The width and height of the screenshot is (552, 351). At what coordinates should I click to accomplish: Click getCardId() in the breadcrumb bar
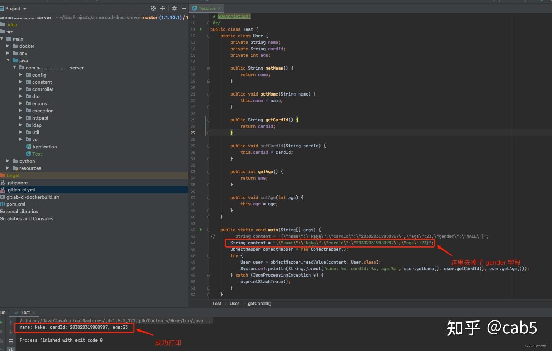tap(259, 304)
